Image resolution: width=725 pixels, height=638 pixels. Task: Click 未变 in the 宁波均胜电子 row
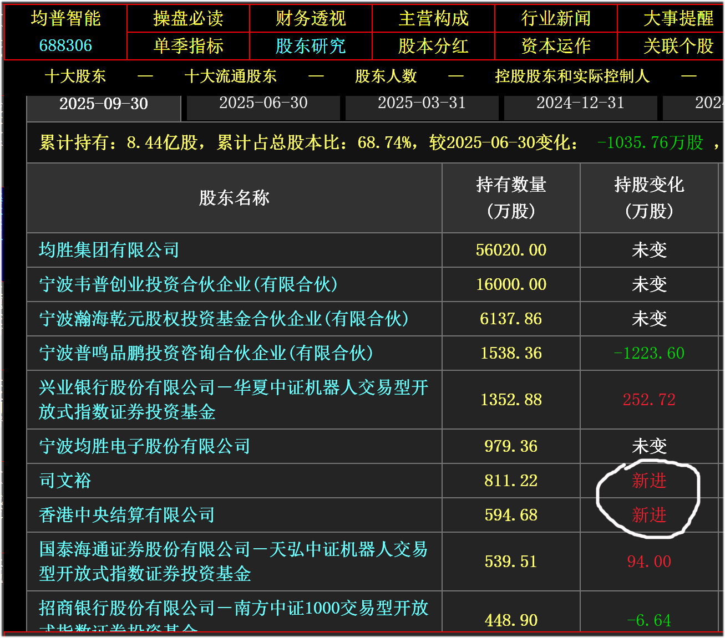[x=649, y=446]
